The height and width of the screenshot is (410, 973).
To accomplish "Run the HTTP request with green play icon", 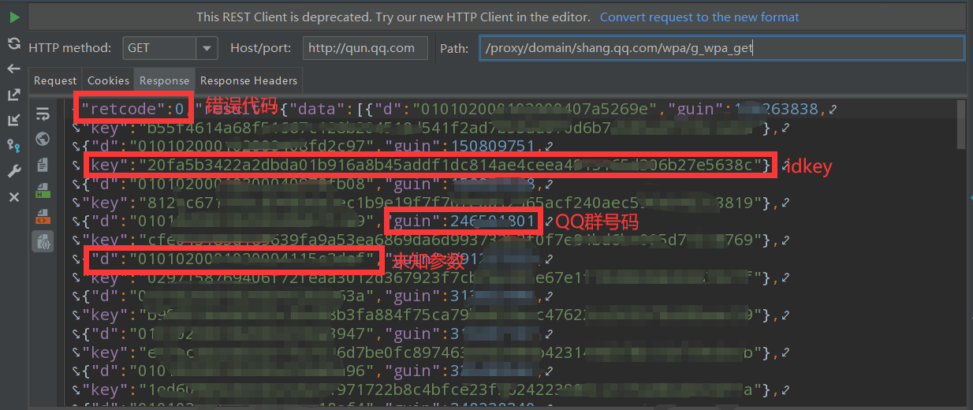I will pos(14,17).
